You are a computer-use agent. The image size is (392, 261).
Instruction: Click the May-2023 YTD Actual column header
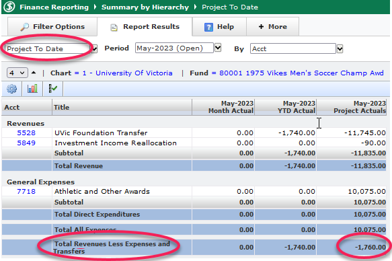286,107
